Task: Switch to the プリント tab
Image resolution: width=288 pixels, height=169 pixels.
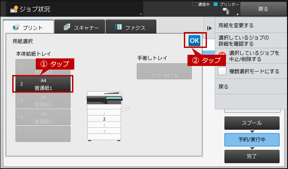Action: 29,27
